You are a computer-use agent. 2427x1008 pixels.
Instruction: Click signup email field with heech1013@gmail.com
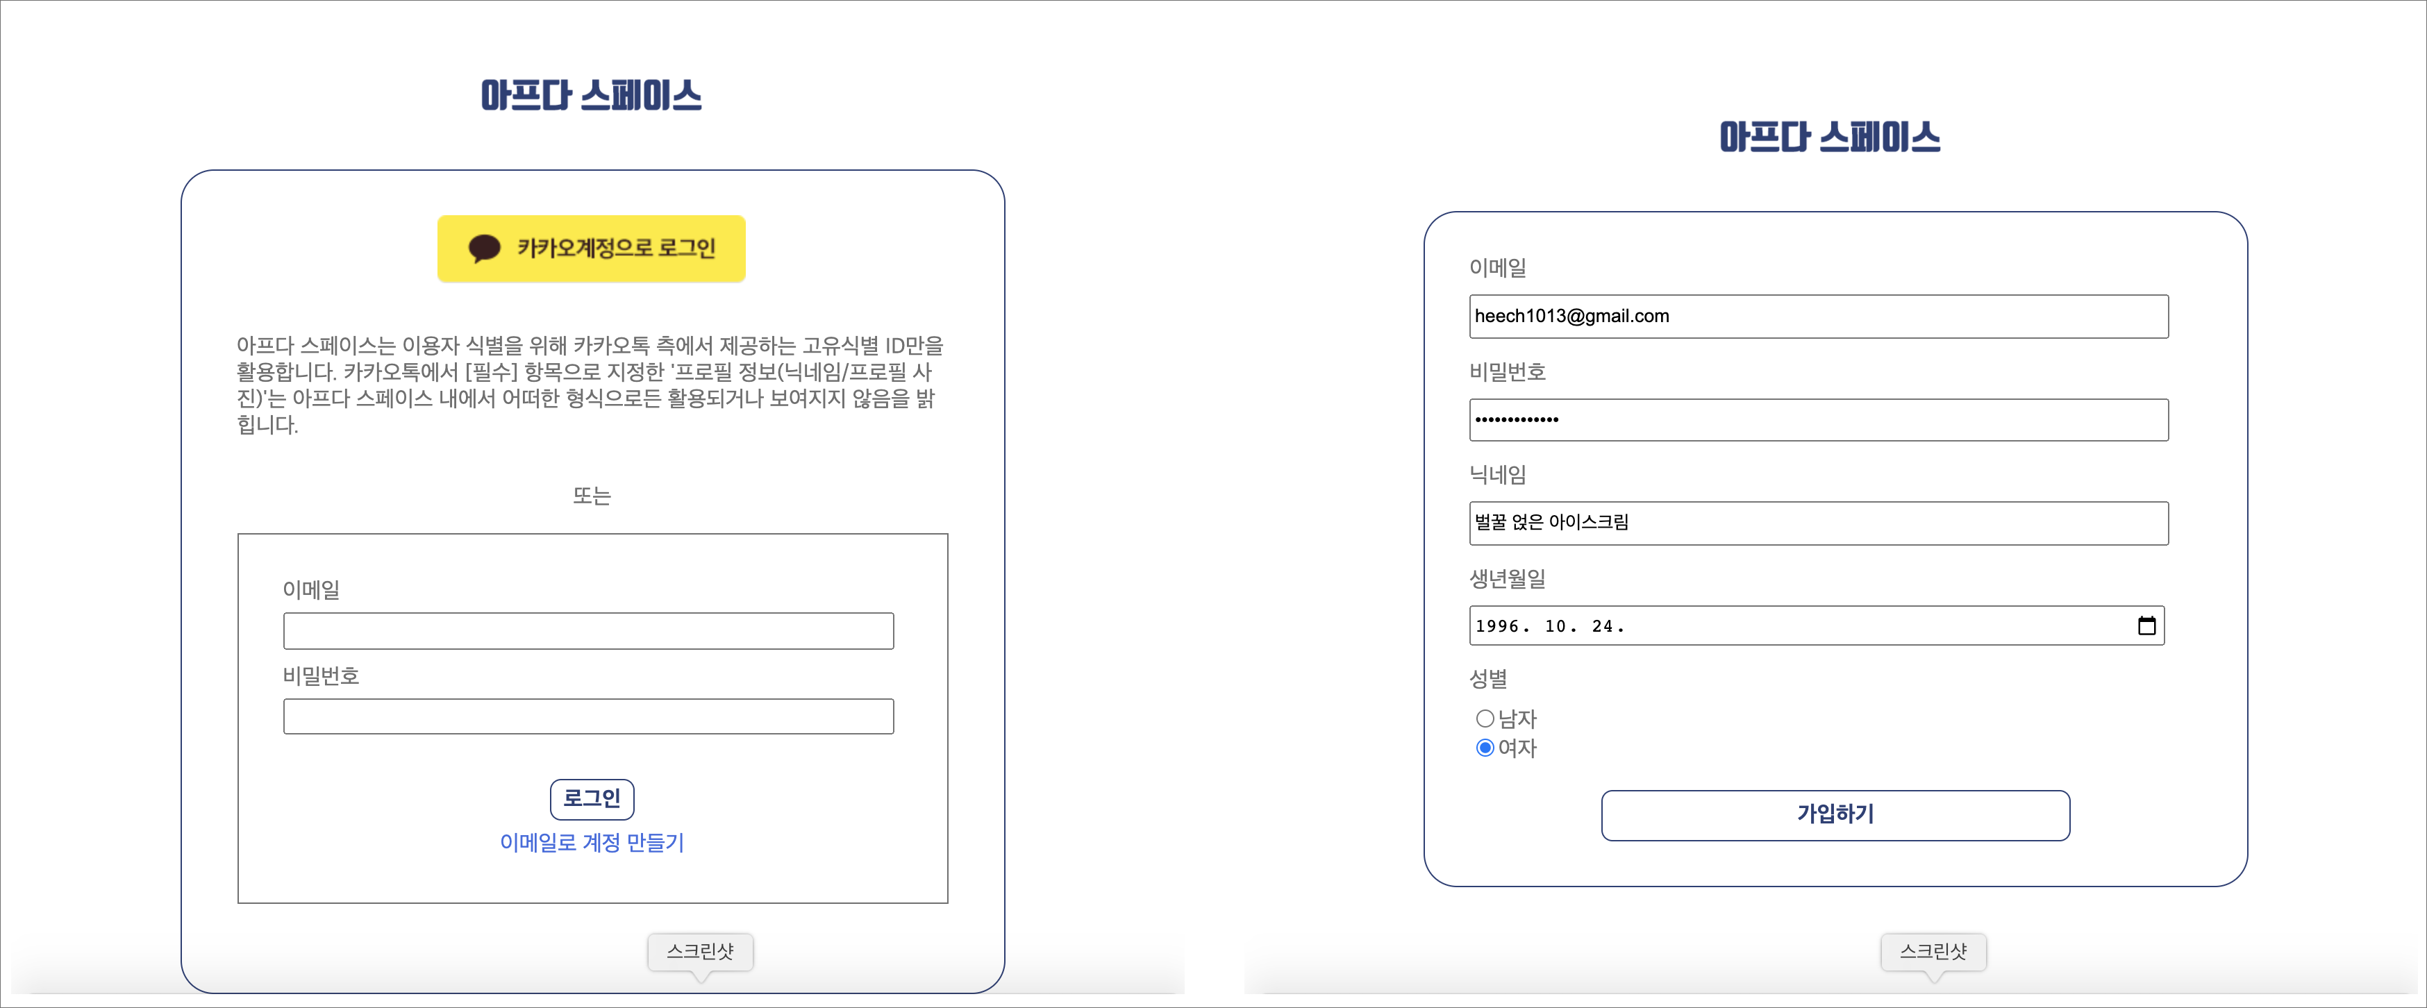pos(1817,317)
